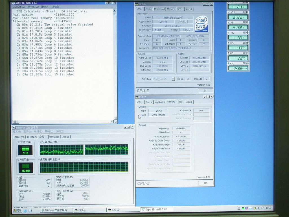Open the 檢視 menu in Task Manager
The width and height of the screenshot is (289, 217).
(x=38, y=131)
